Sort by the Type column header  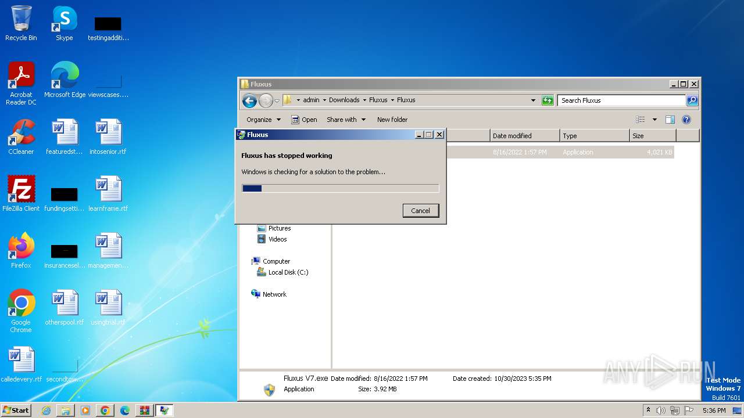595,136
